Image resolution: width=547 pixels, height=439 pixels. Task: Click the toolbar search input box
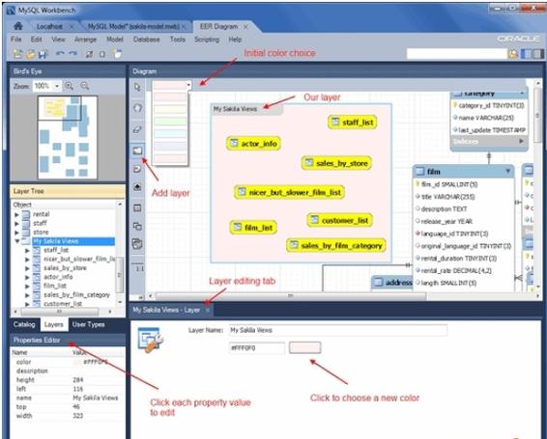(457, 54)
